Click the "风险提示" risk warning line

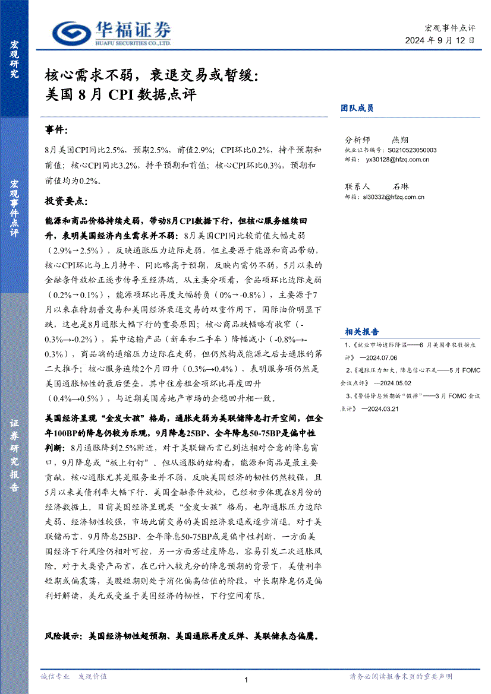182,636
